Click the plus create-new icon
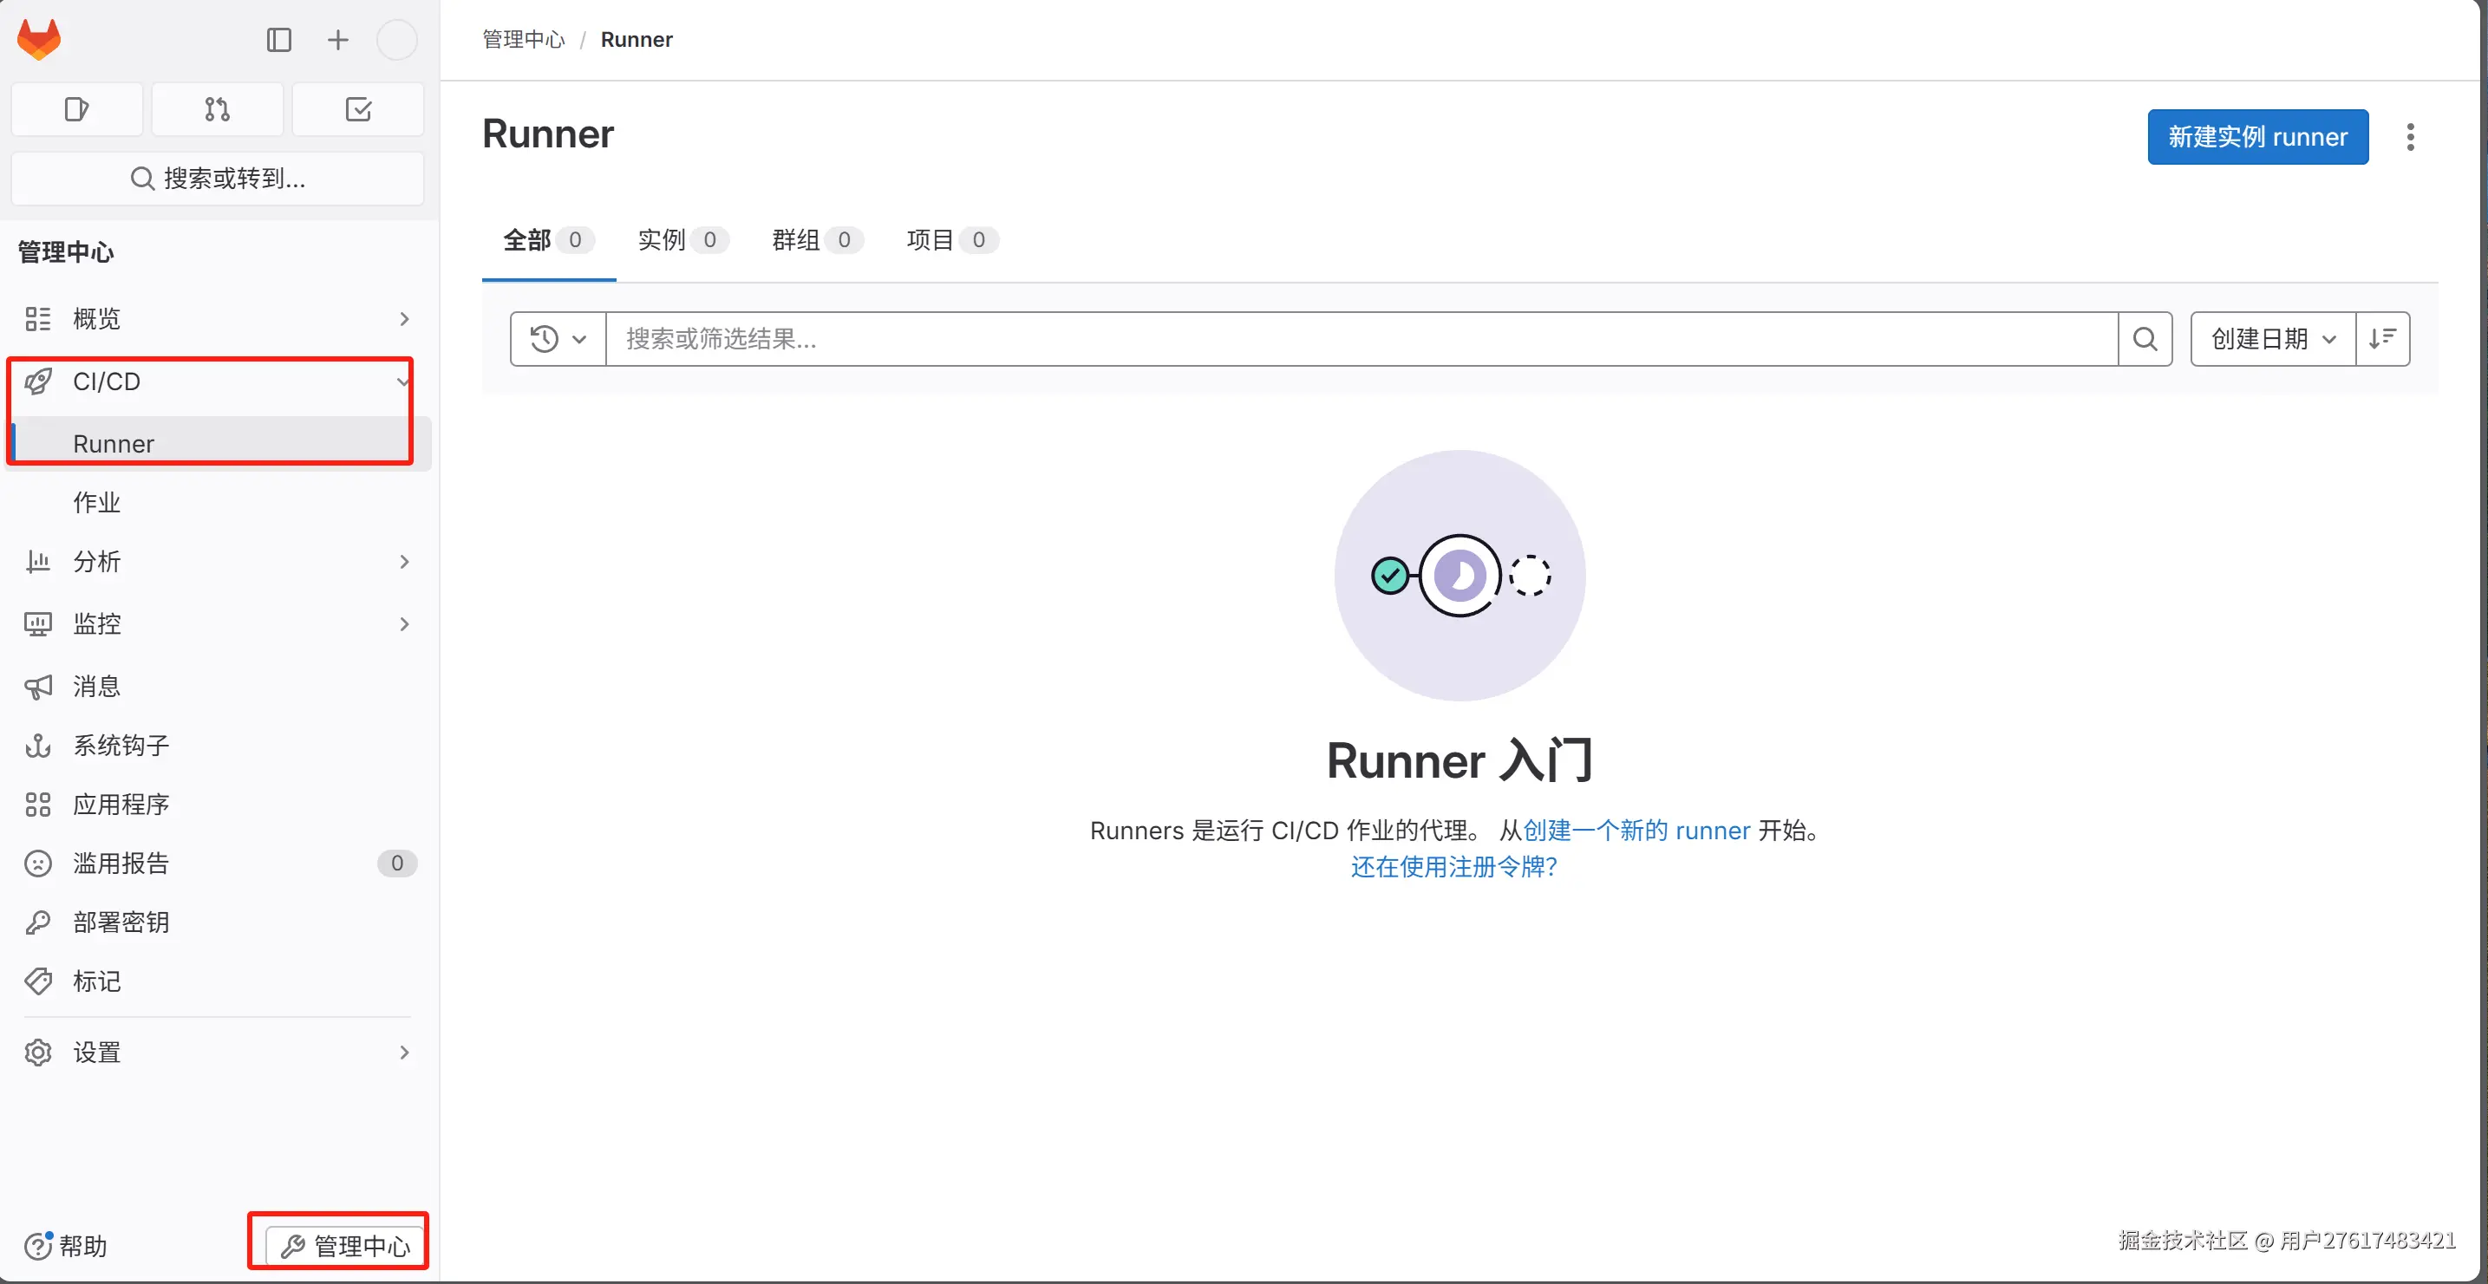The width and height of the screenshot is (2488, 1284). click(x=337, y=40)
